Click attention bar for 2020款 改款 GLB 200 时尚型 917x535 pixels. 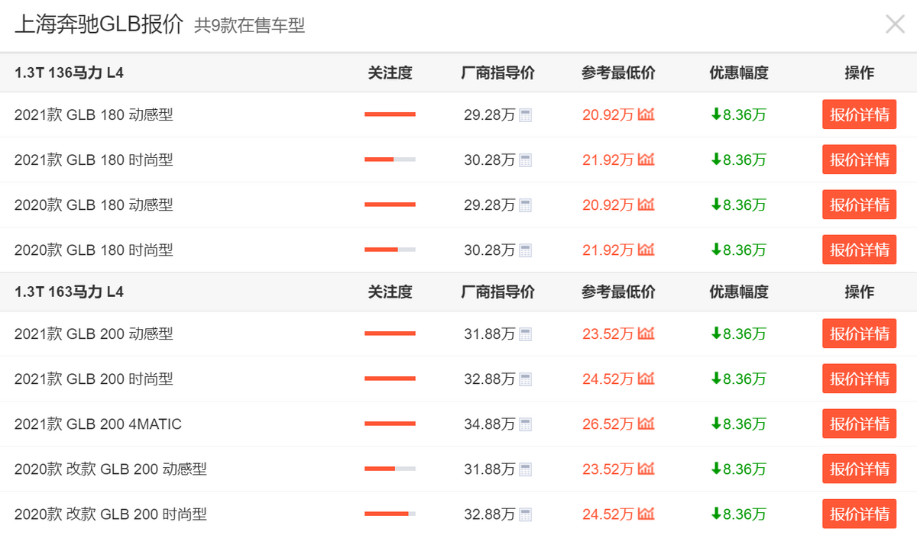pos(390,514)
